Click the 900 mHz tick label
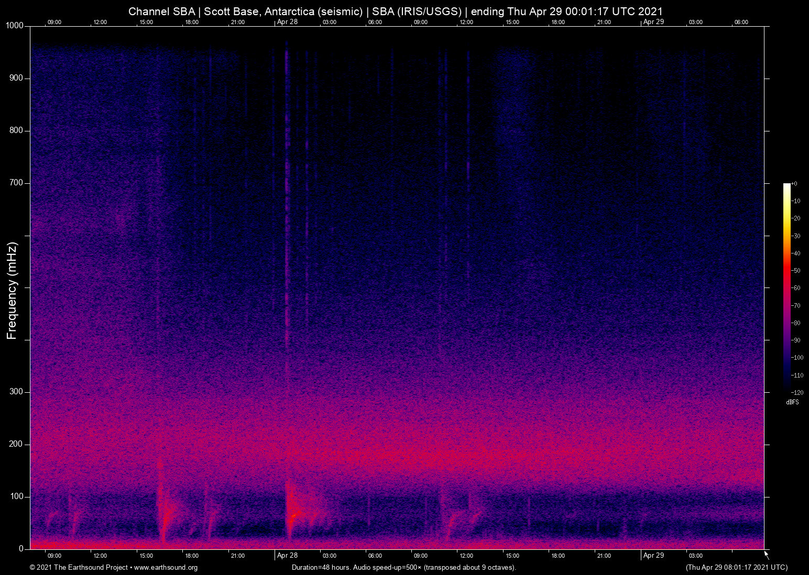Viewport: 809px width, 575px height. [x=16, y=78]
